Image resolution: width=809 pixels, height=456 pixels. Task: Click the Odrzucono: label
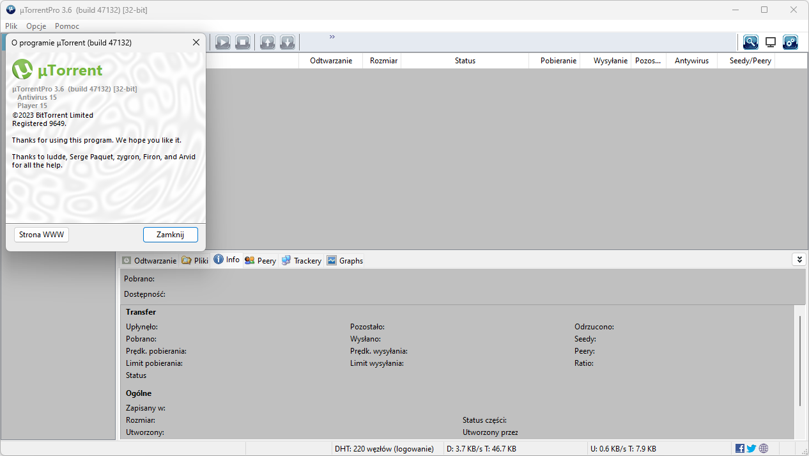[x=594, y=327]
